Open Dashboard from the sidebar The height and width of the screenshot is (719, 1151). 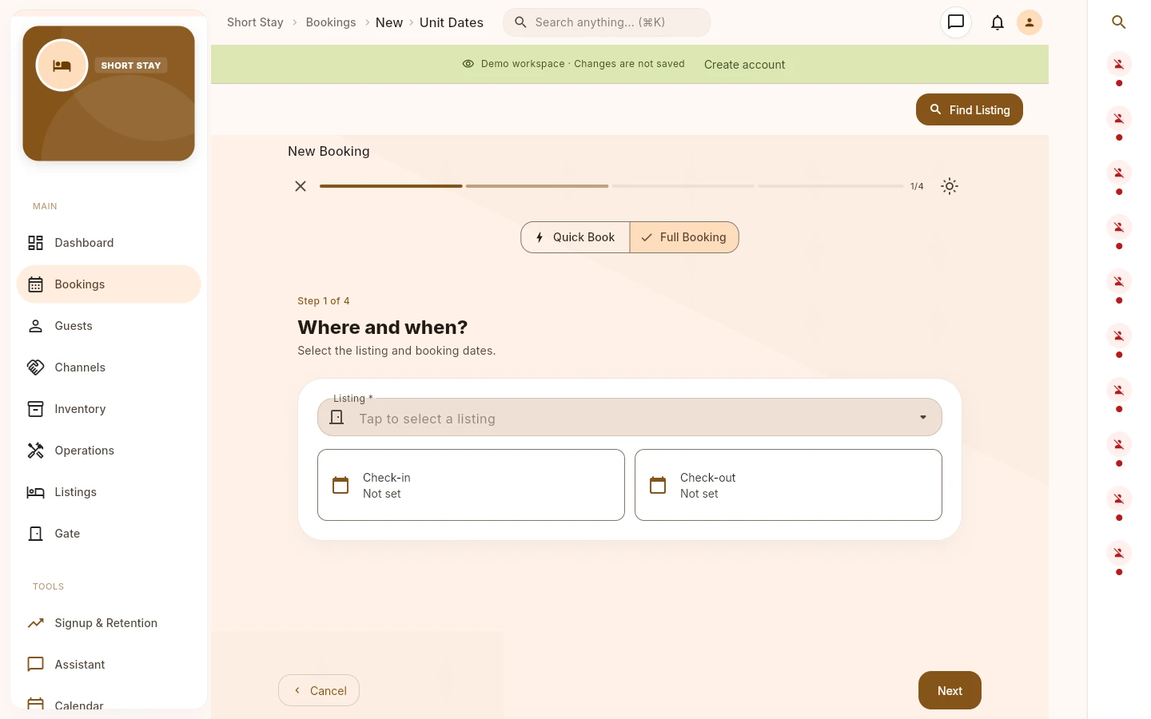pyautogui.click(x=109, y=243)
